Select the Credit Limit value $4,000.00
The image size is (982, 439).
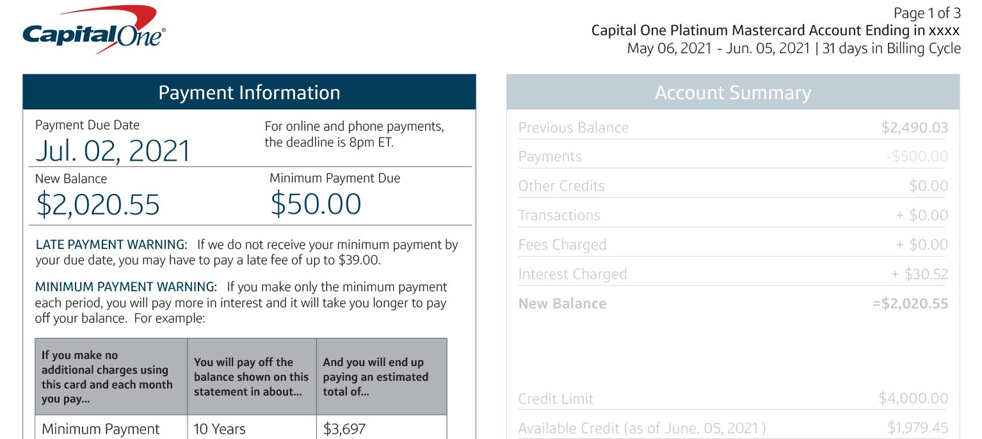click(x=914, y=399)
